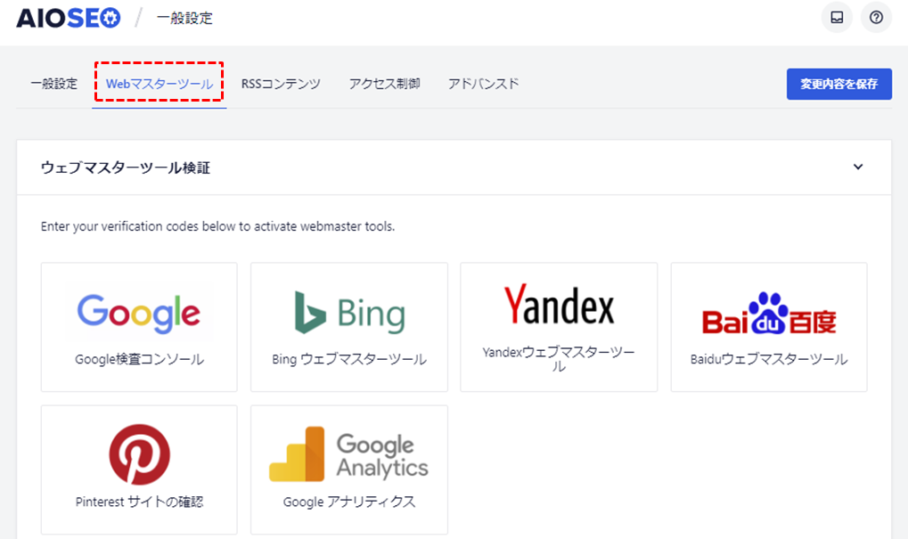Collapse the ウェブマスターツール検証 section chevron

tap(858, 167)
